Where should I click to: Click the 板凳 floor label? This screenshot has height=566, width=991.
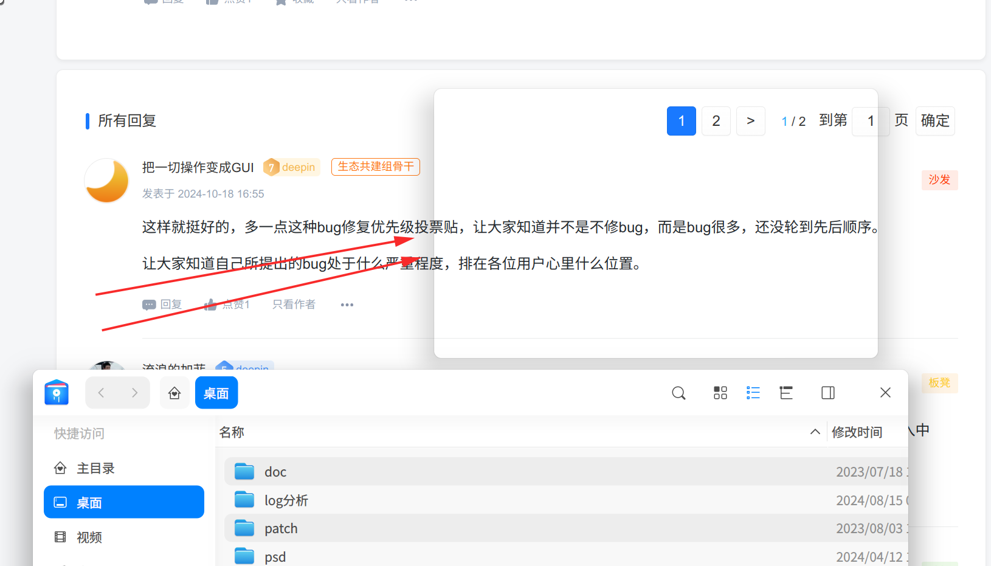pos(939,383)
